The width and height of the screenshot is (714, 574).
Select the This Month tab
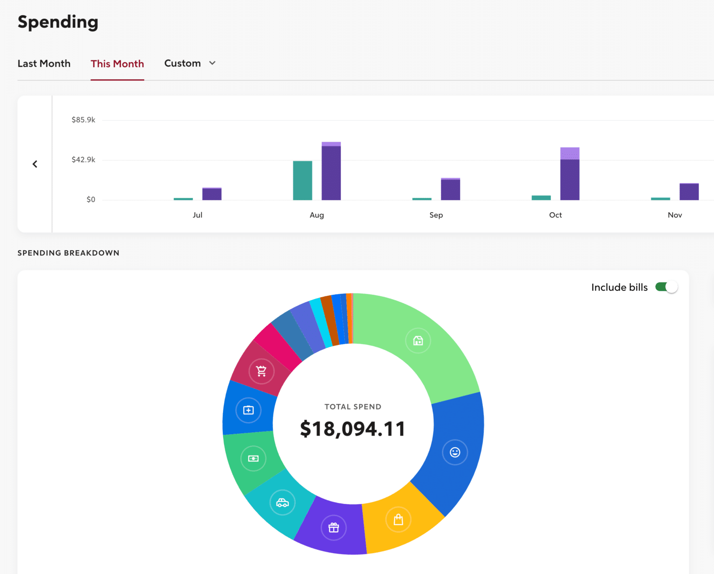pyautogui.click(x=117, y=64)
